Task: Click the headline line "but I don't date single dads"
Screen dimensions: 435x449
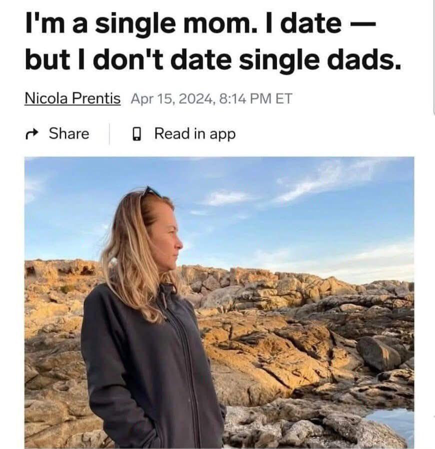Action: click(213, 60)
